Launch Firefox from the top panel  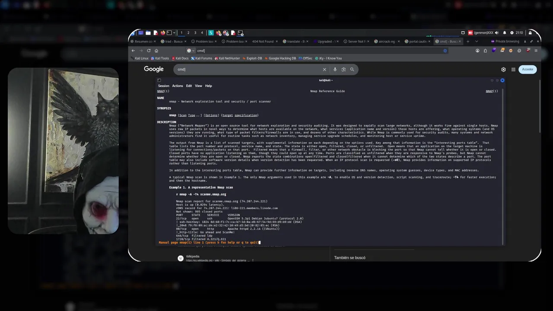tap(163, 33)
